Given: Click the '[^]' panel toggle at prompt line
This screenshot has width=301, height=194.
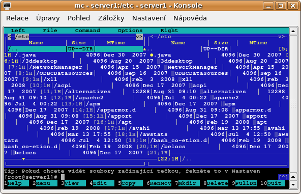Looking at the screenshot, I should click(x=283, y=177).
